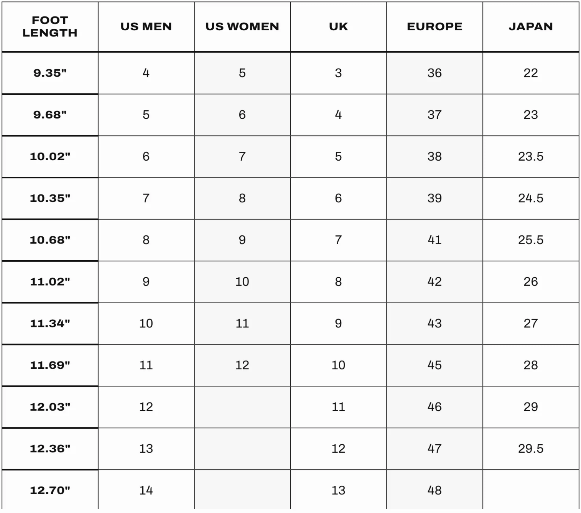Image resolution: width=581 pixels, height=513 pixels.
Task: Select the US MEN column header
Action: pos(146,27)
